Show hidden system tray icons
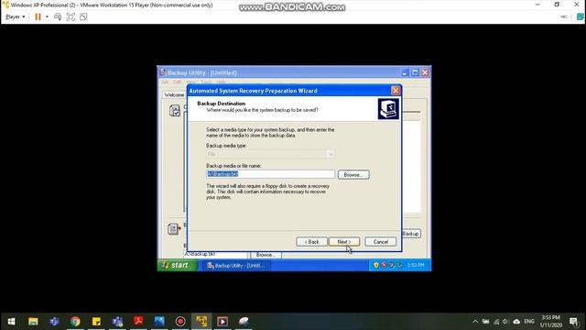 pos(475,322)
